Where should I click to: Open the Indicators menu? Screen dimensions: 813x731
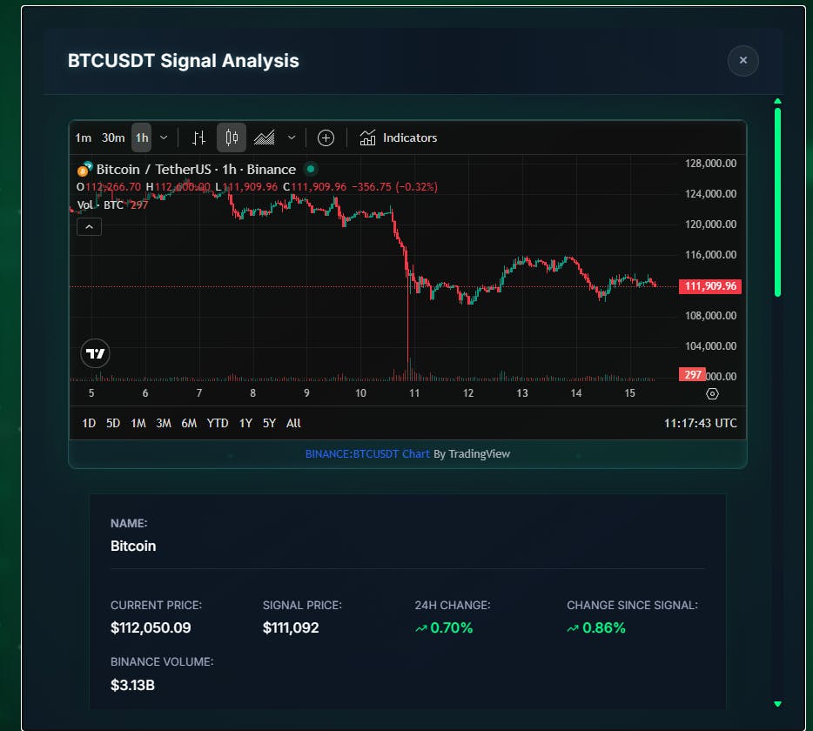click(x=398, y=137)
